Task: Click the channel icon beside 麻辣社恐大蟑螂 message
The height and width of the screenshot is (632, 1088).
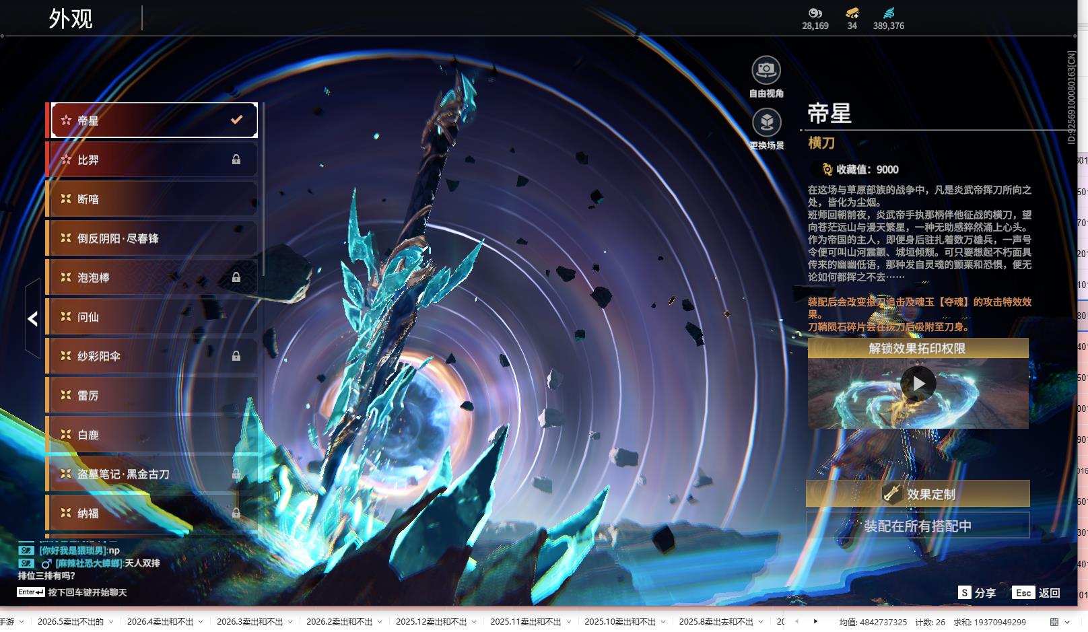Action: tap(26, 563)
